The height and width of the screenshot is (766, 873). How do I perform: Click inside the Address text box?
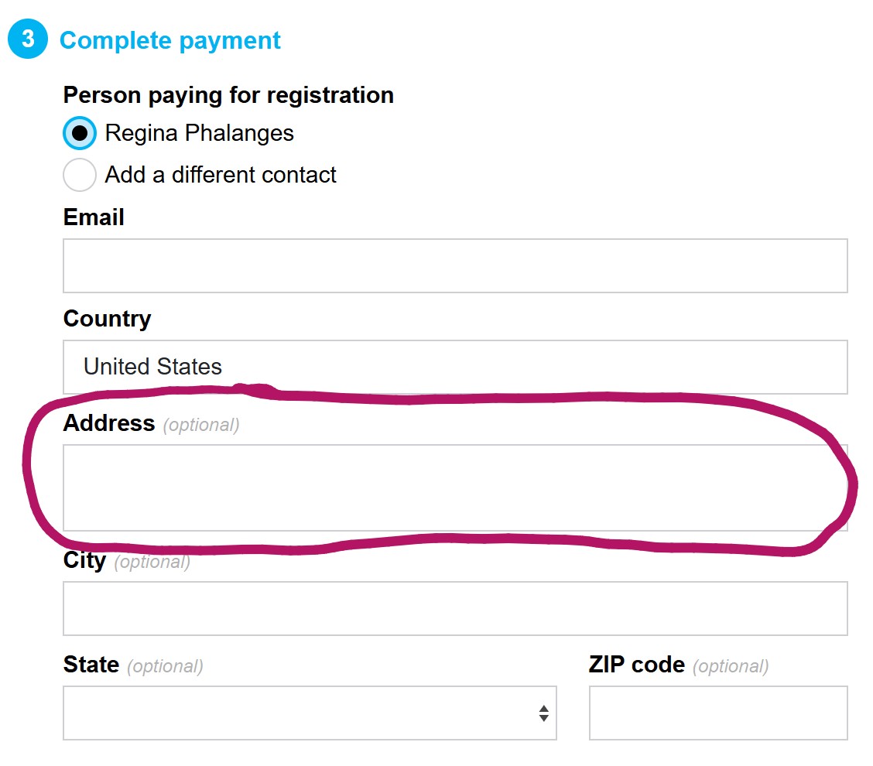point(455,487)
